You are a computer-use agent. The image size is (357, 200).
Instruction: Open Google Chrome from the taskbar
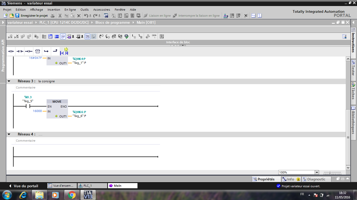72,195
